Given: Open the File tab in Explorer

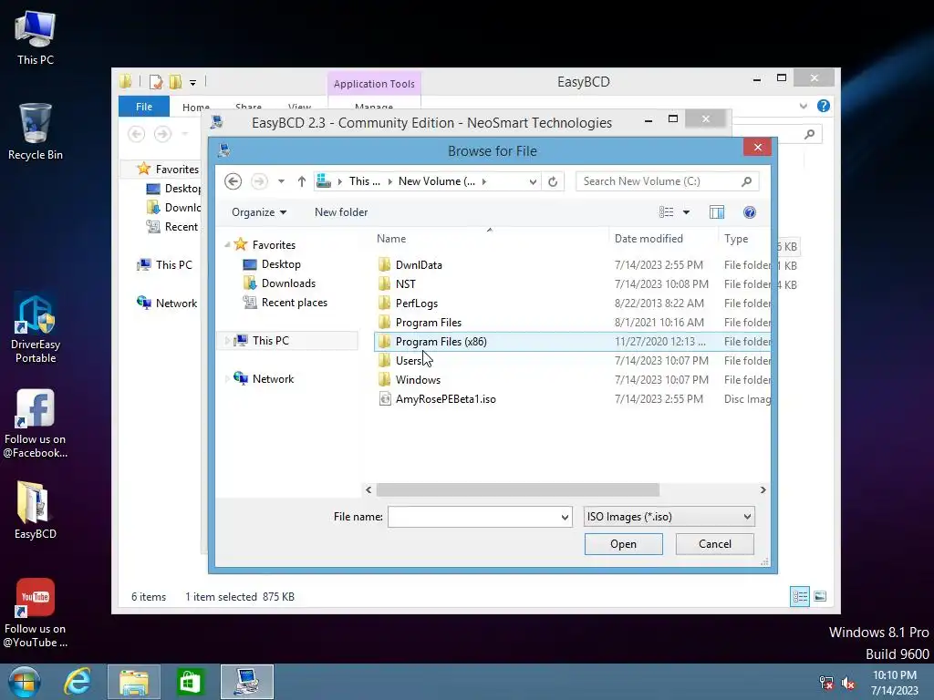Looking at the screenshot, I should (x=144, y=107).
